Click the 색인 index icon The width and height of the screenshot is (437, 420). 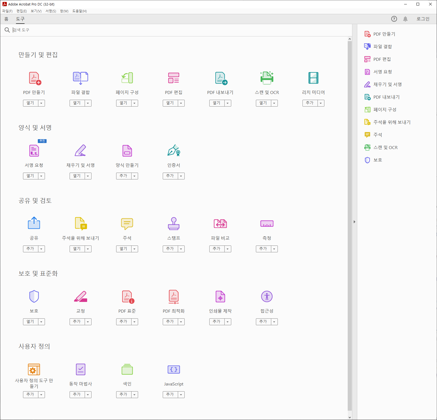(x=127, y=369)
